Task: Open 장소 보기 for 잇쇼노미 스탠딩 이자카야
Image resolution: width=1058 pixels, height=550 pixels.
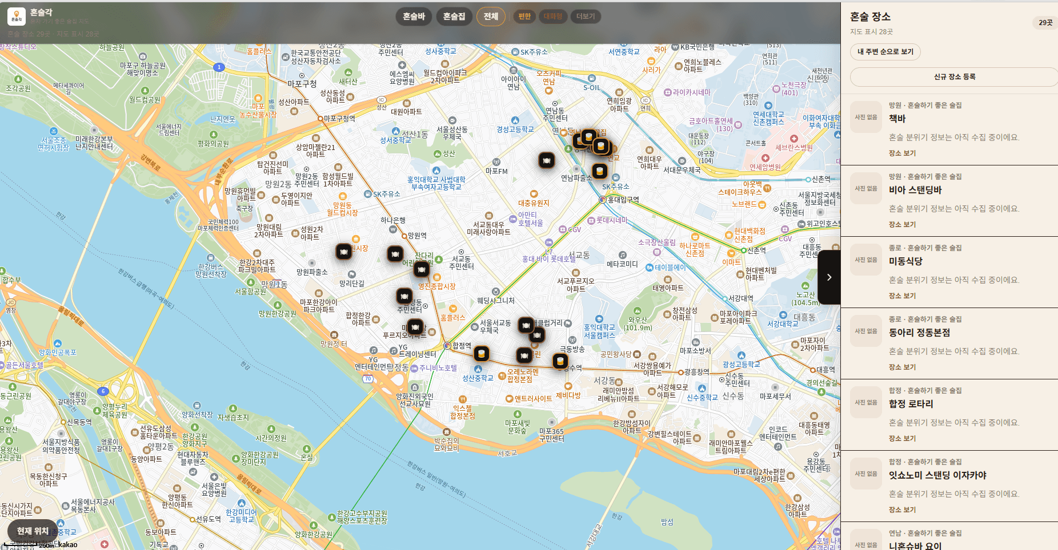Action: [x=902, y=510]
